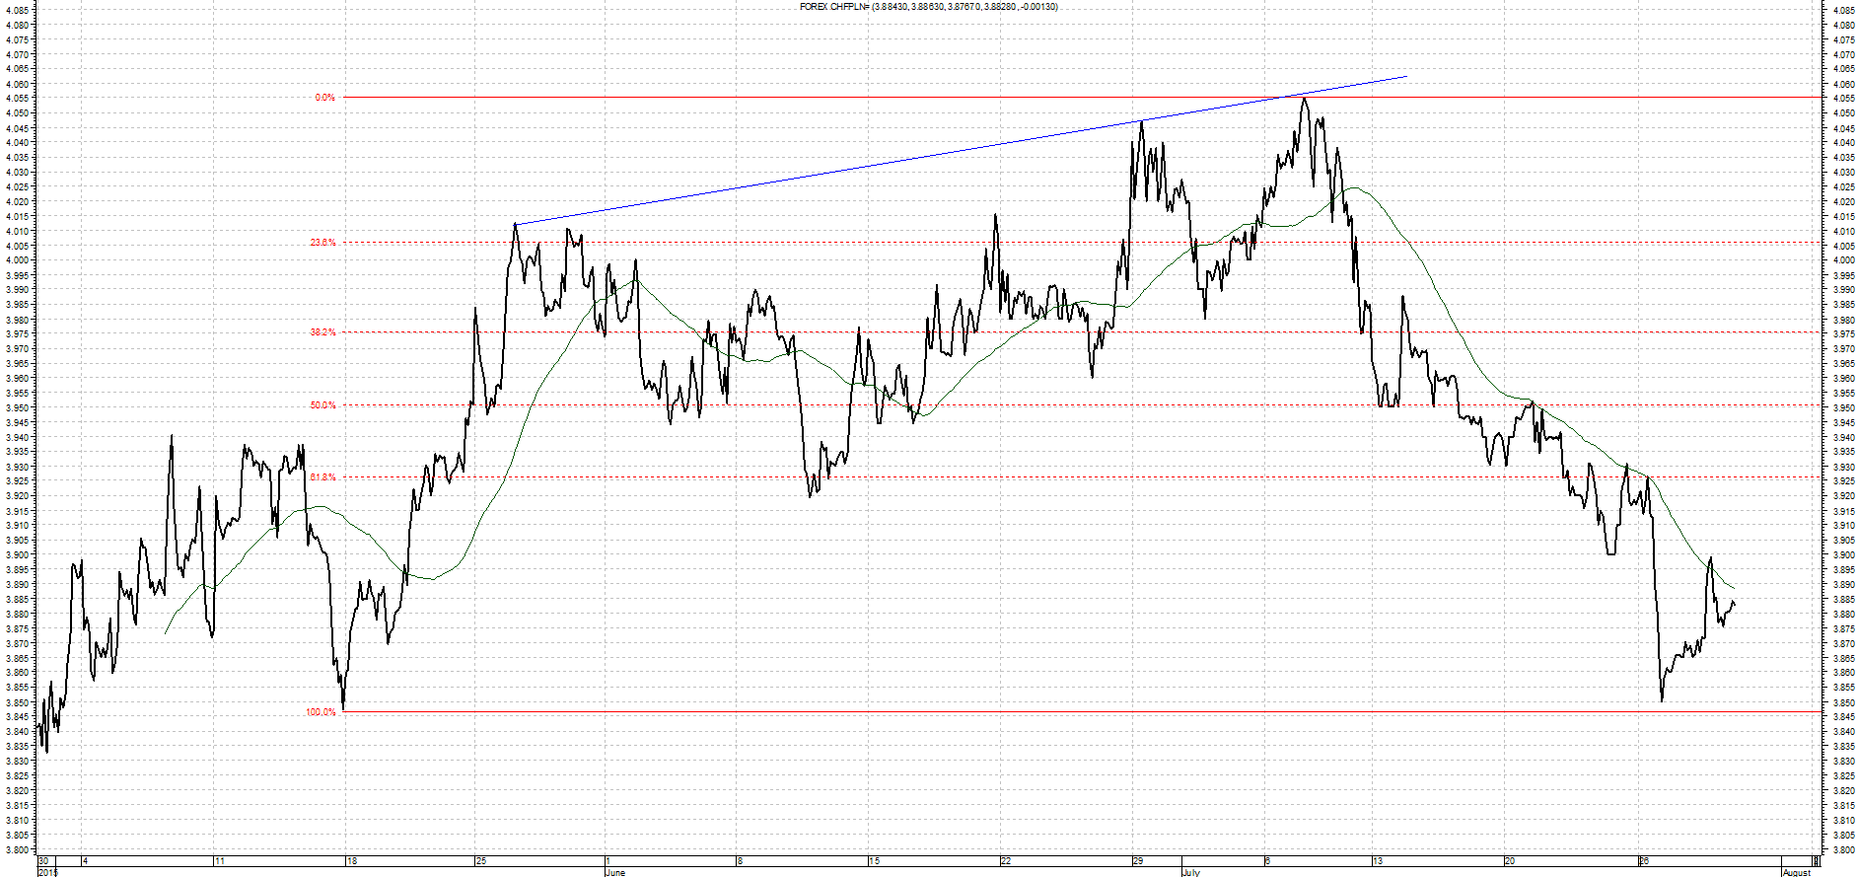Click the date 29 marker on time axis

tap(1138, 861)
